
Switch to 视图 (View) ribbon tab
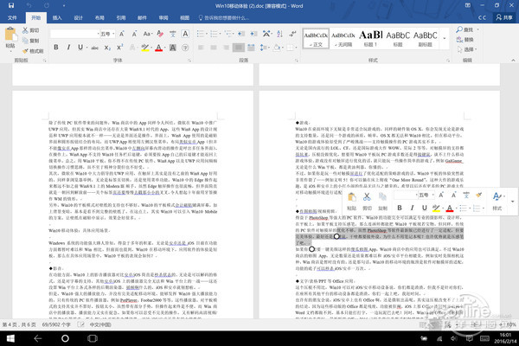point(184,17)
